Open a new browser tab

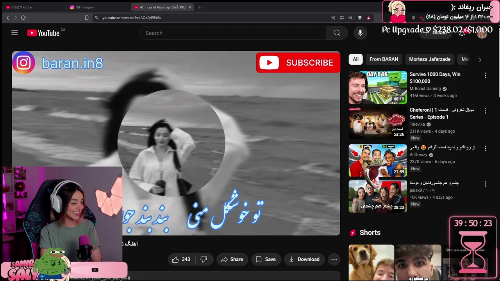199,7
